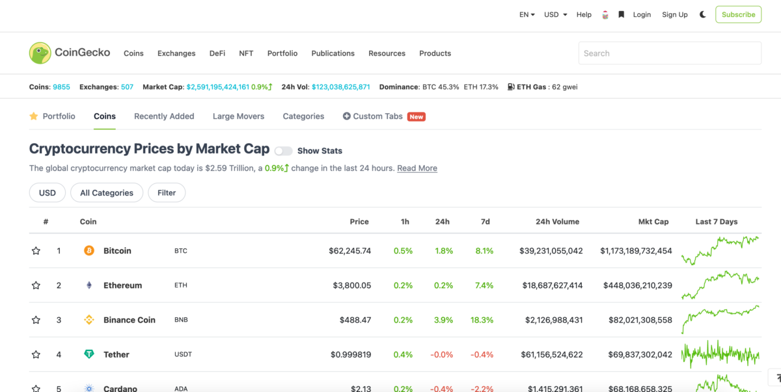The height and width of the screenshot is (392, 781).
Task: Click the Subscribe button
Action: [x=738, y=14]
